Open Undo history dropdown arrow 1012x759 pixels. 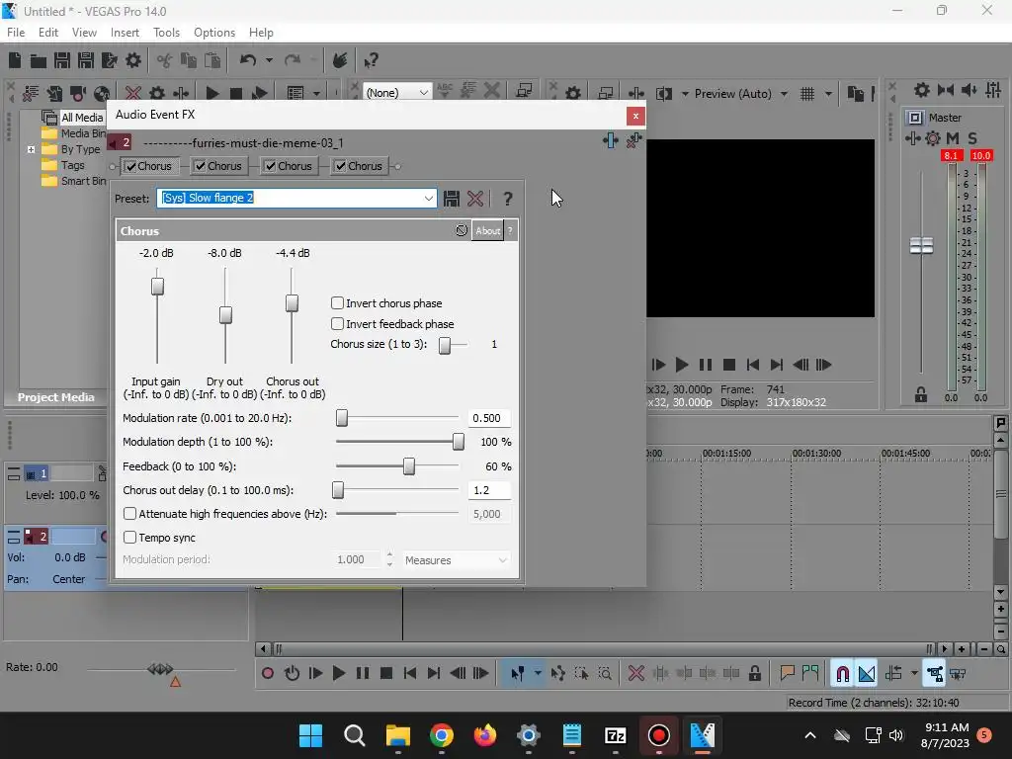pos(269,60)
